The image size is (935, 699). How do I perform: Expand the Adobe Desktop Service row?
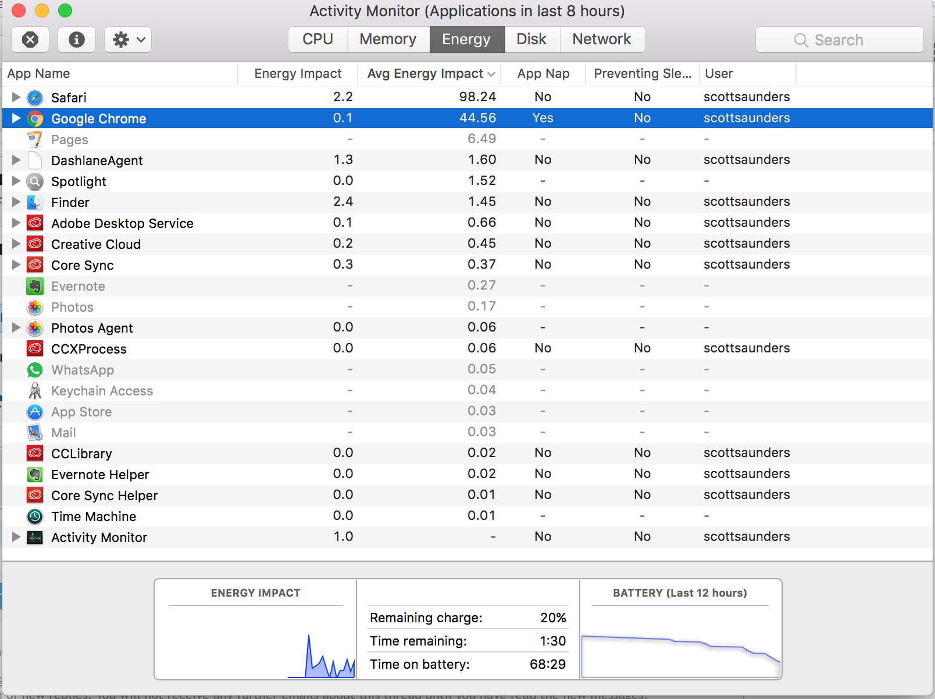pos(16,223)
